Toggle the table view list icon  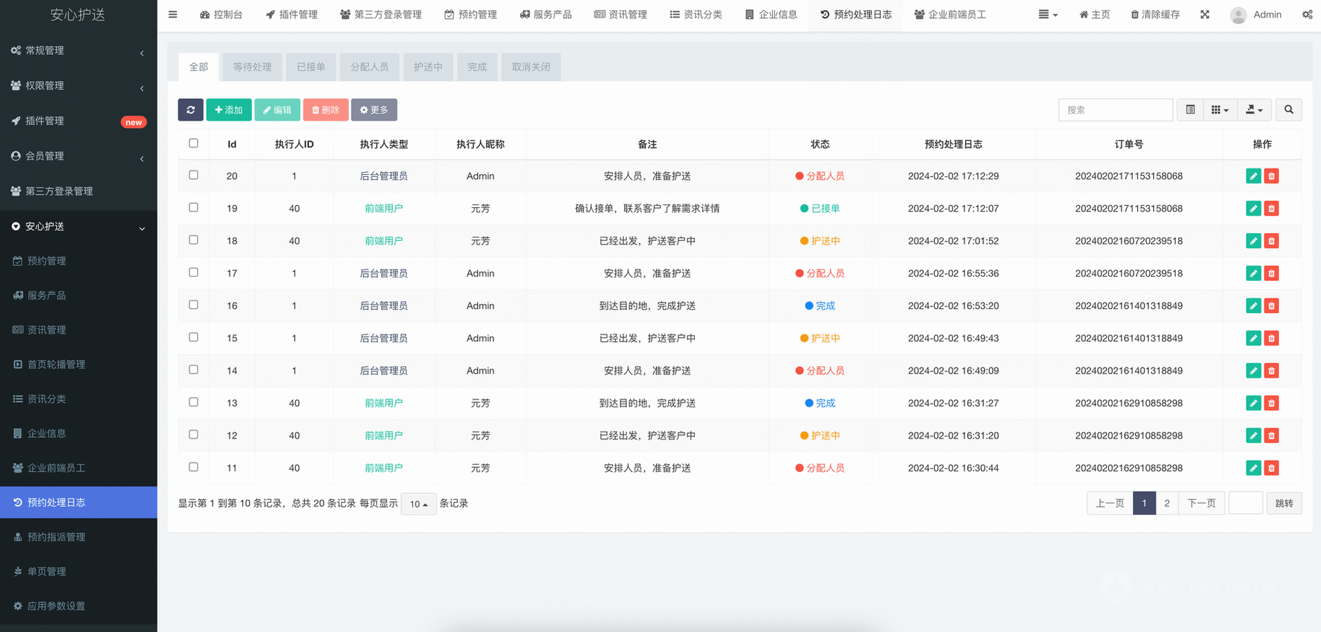click(1190, 110)
